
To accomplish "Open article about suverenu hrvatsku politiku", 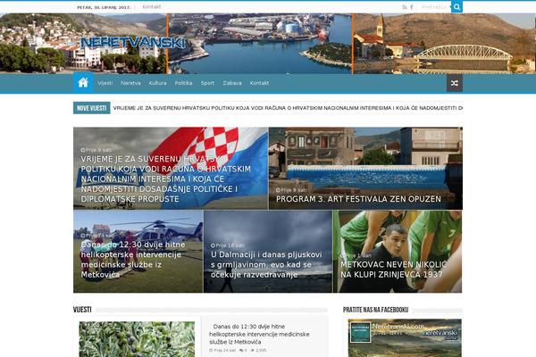I will coord(171,169).
